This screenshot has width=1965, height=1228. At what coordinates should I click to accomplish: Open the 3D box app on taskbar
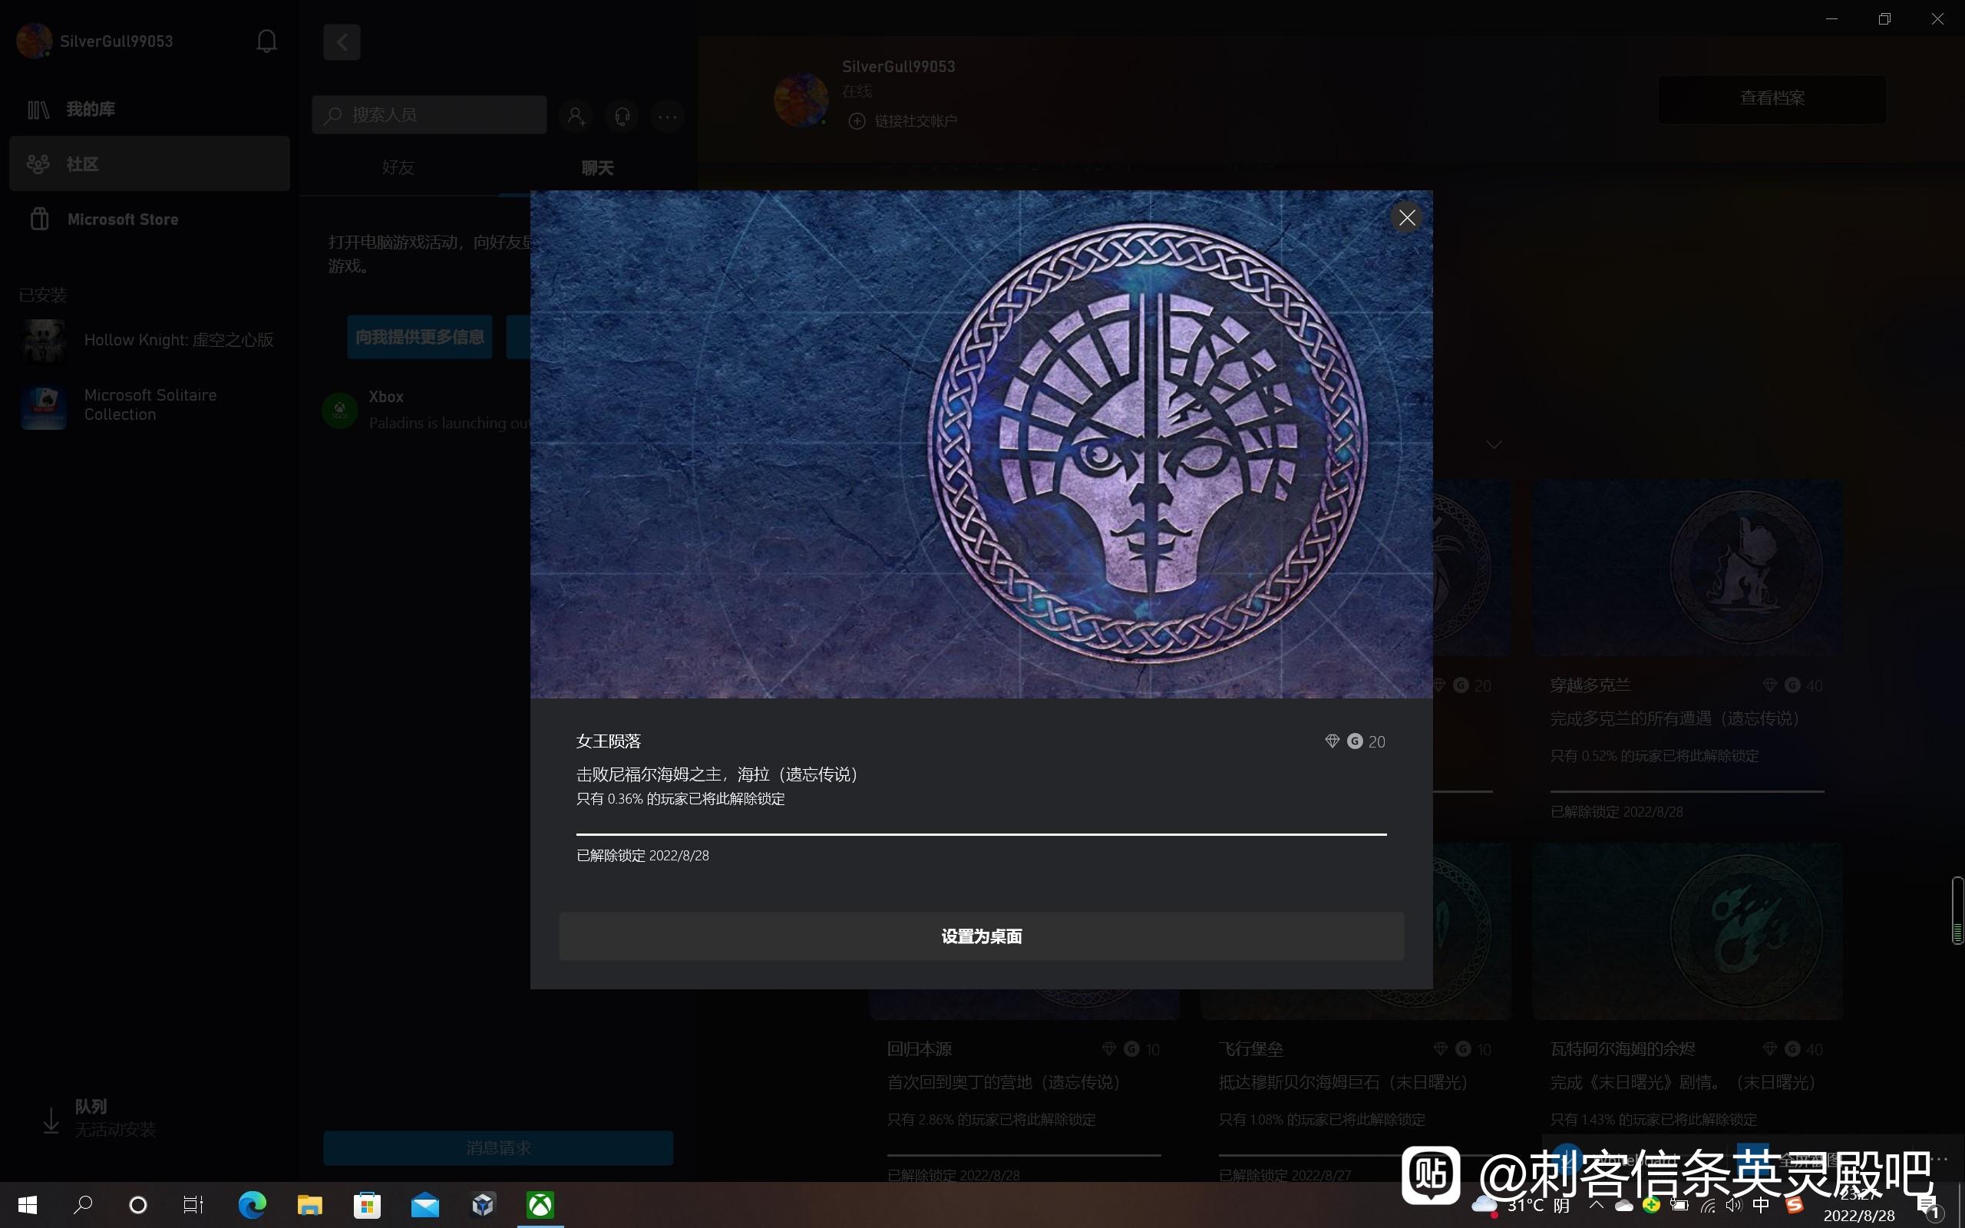(482, 1205)
